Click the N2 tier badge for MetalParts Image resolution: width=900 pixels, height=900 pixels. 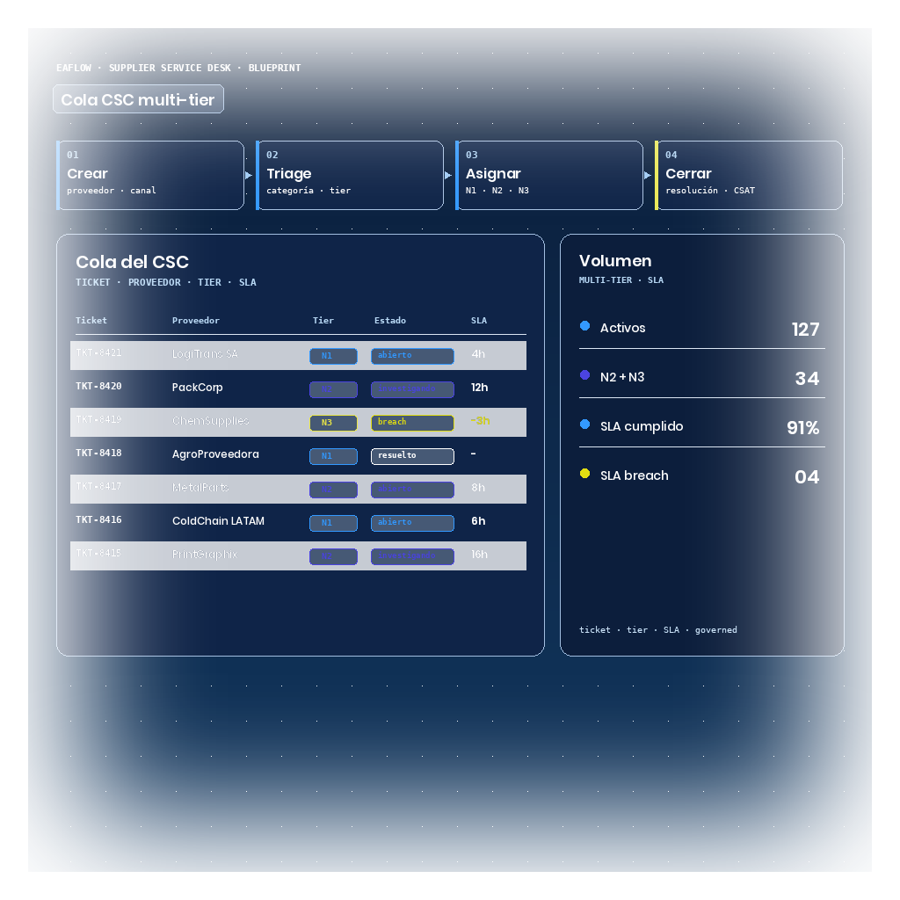pos(333,489)
